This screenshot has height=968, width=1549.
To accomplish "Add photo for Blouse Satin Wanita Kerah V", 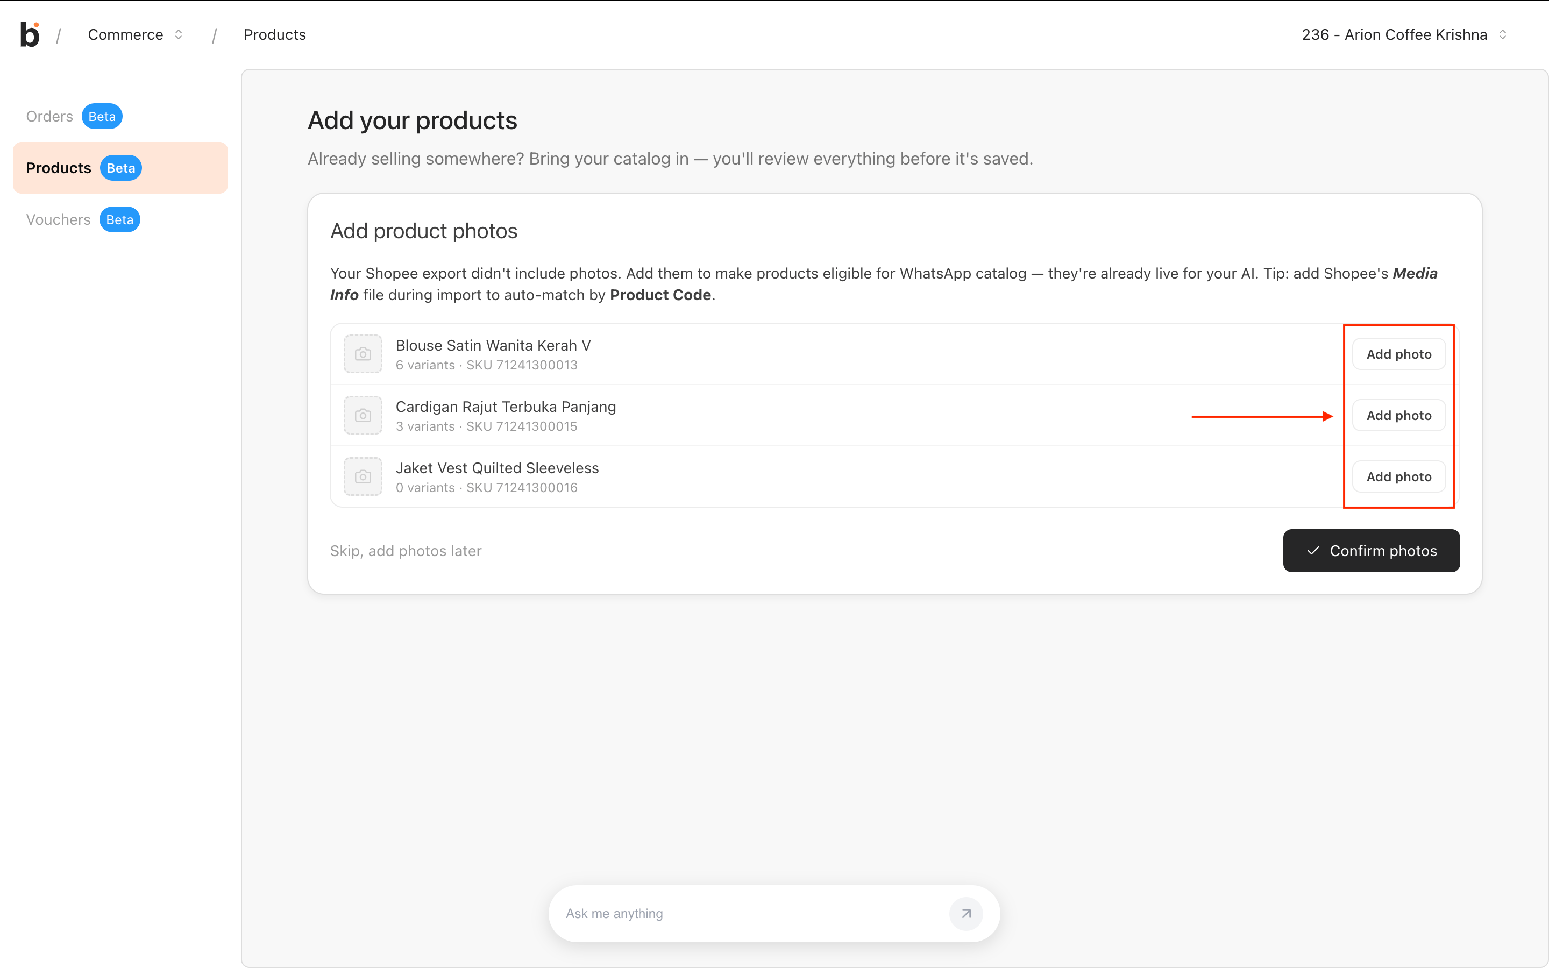I will (1398, 354).
